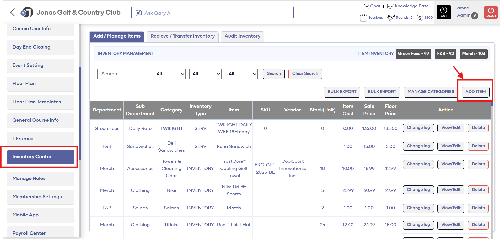This screenshot has height=239, width=500.
Task: Open the third All filter dropdown
Action: pyautogui.click(x=241, y=74)
